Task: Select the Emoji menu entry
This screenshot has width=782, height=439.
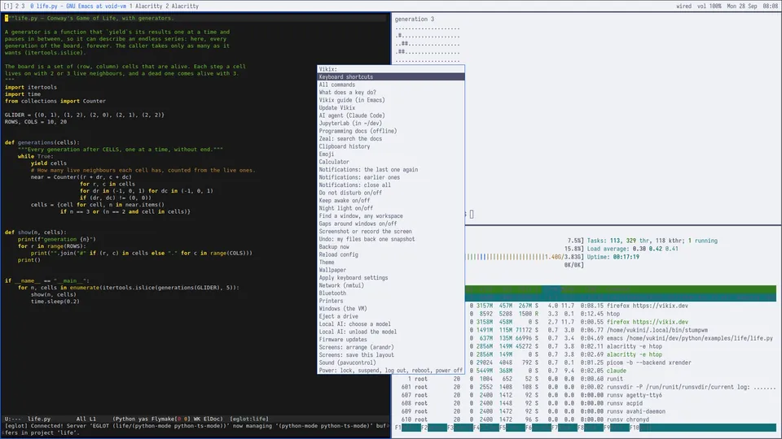Action: tap(391, 154)
